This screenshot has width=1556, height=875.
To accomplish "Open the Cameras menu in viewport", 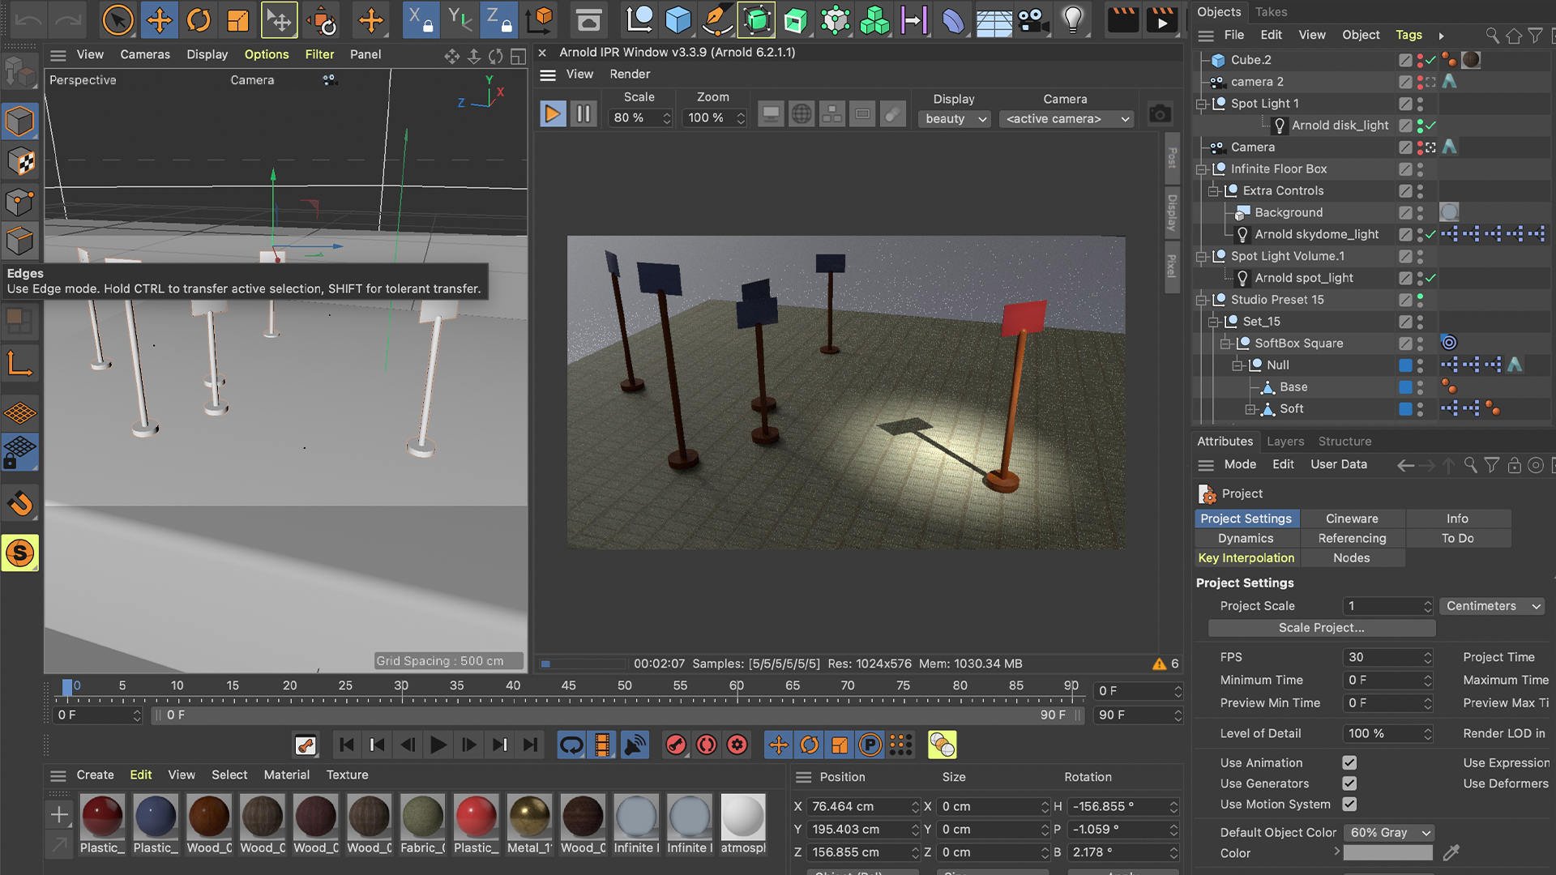I will (x=145, y=54).
